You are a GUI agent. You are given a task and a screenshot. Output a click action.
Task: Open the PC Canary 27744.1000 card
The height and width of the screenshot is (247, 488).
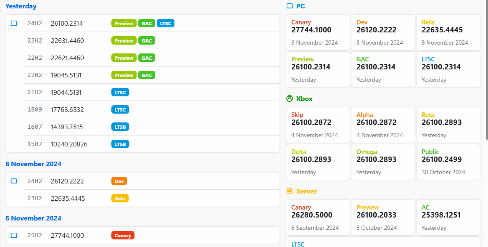tap(318, 32)
